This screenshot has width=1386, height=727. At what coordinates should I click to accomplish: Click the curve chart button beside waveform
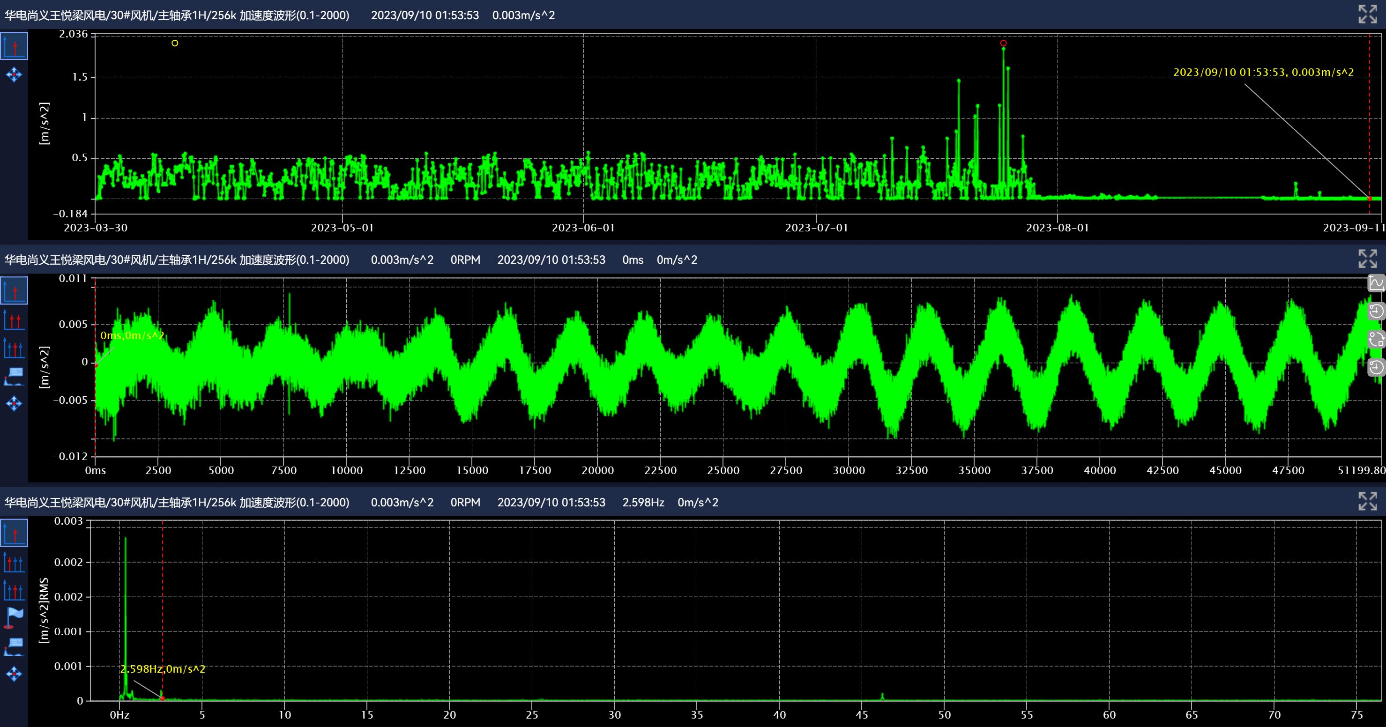pyautogui.click(x=1377, y=282)
